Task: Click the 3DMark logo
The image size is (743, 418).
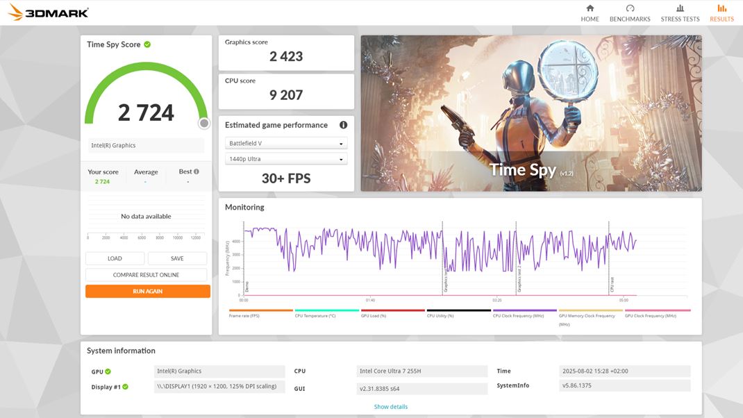Action: (48, 12)
